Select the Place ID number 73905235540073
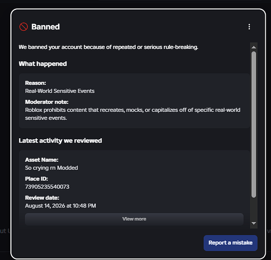271x260 pixels. pos(47,187)
